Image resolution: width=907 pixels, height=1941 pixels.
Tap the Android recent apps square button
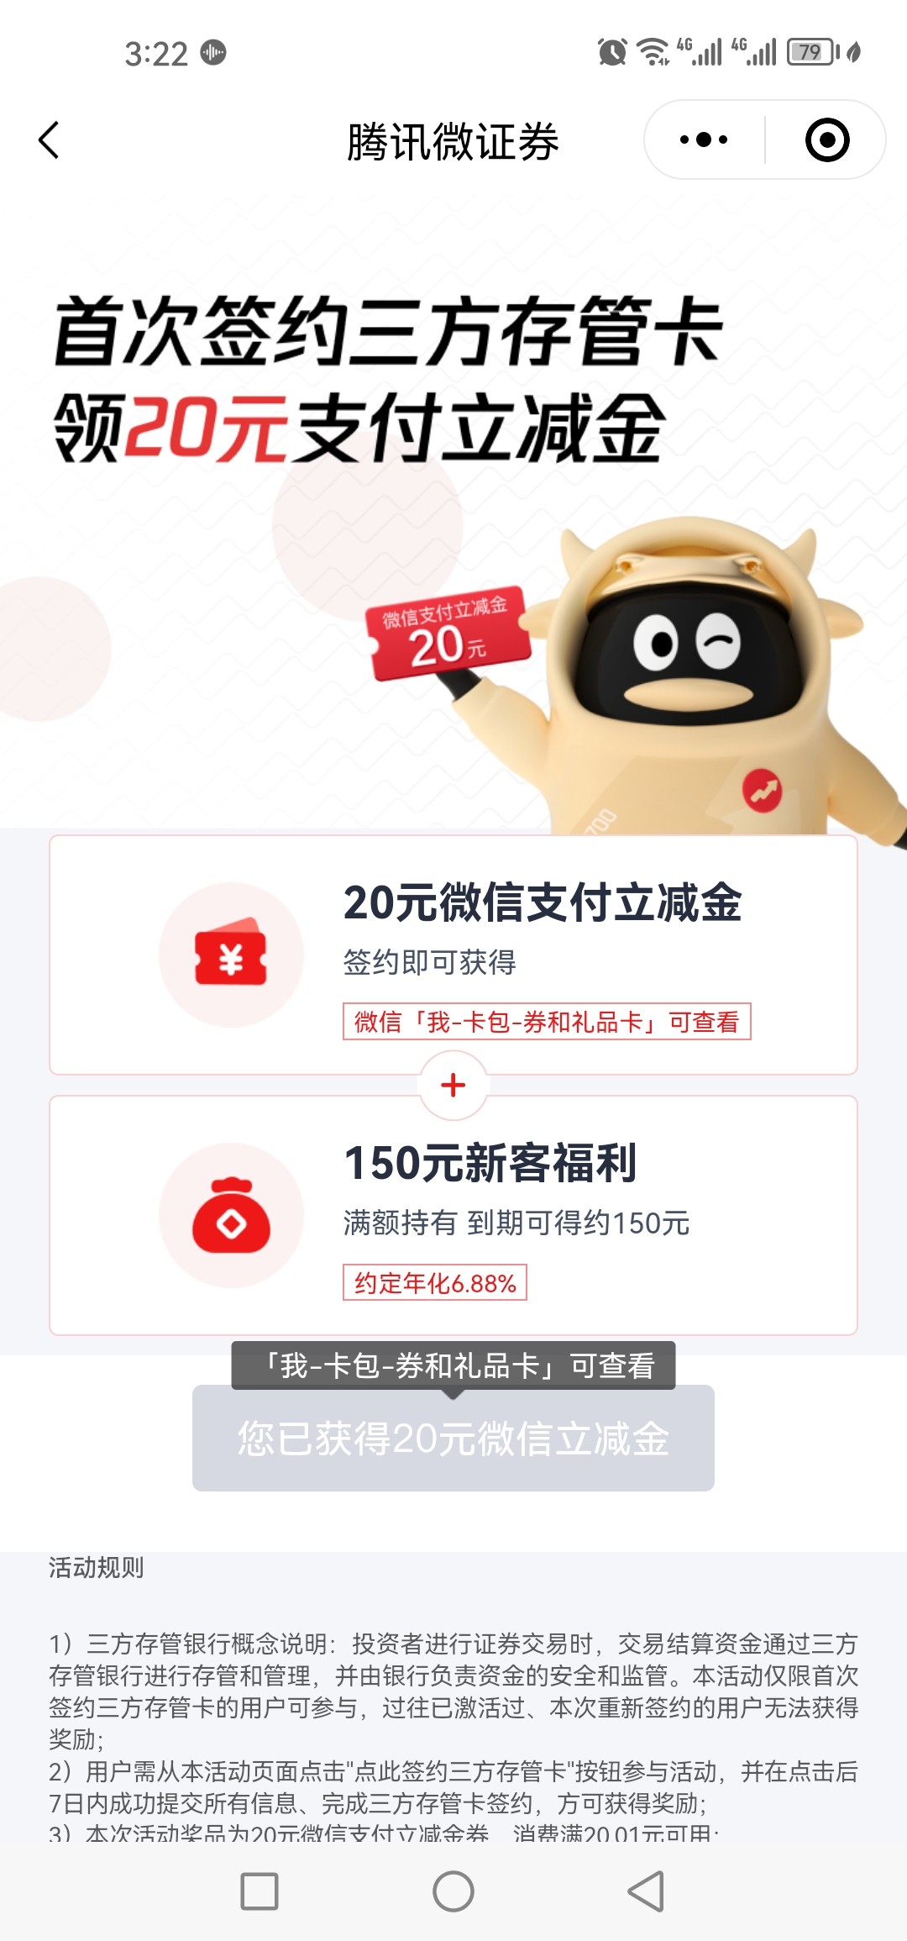coord(260,1891)
